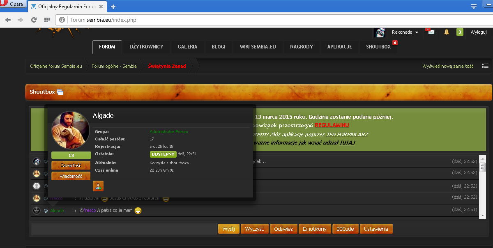Clear the input with Wyczyść
Viewport: 493px width, 248px height.
click(x=255, y=229)
